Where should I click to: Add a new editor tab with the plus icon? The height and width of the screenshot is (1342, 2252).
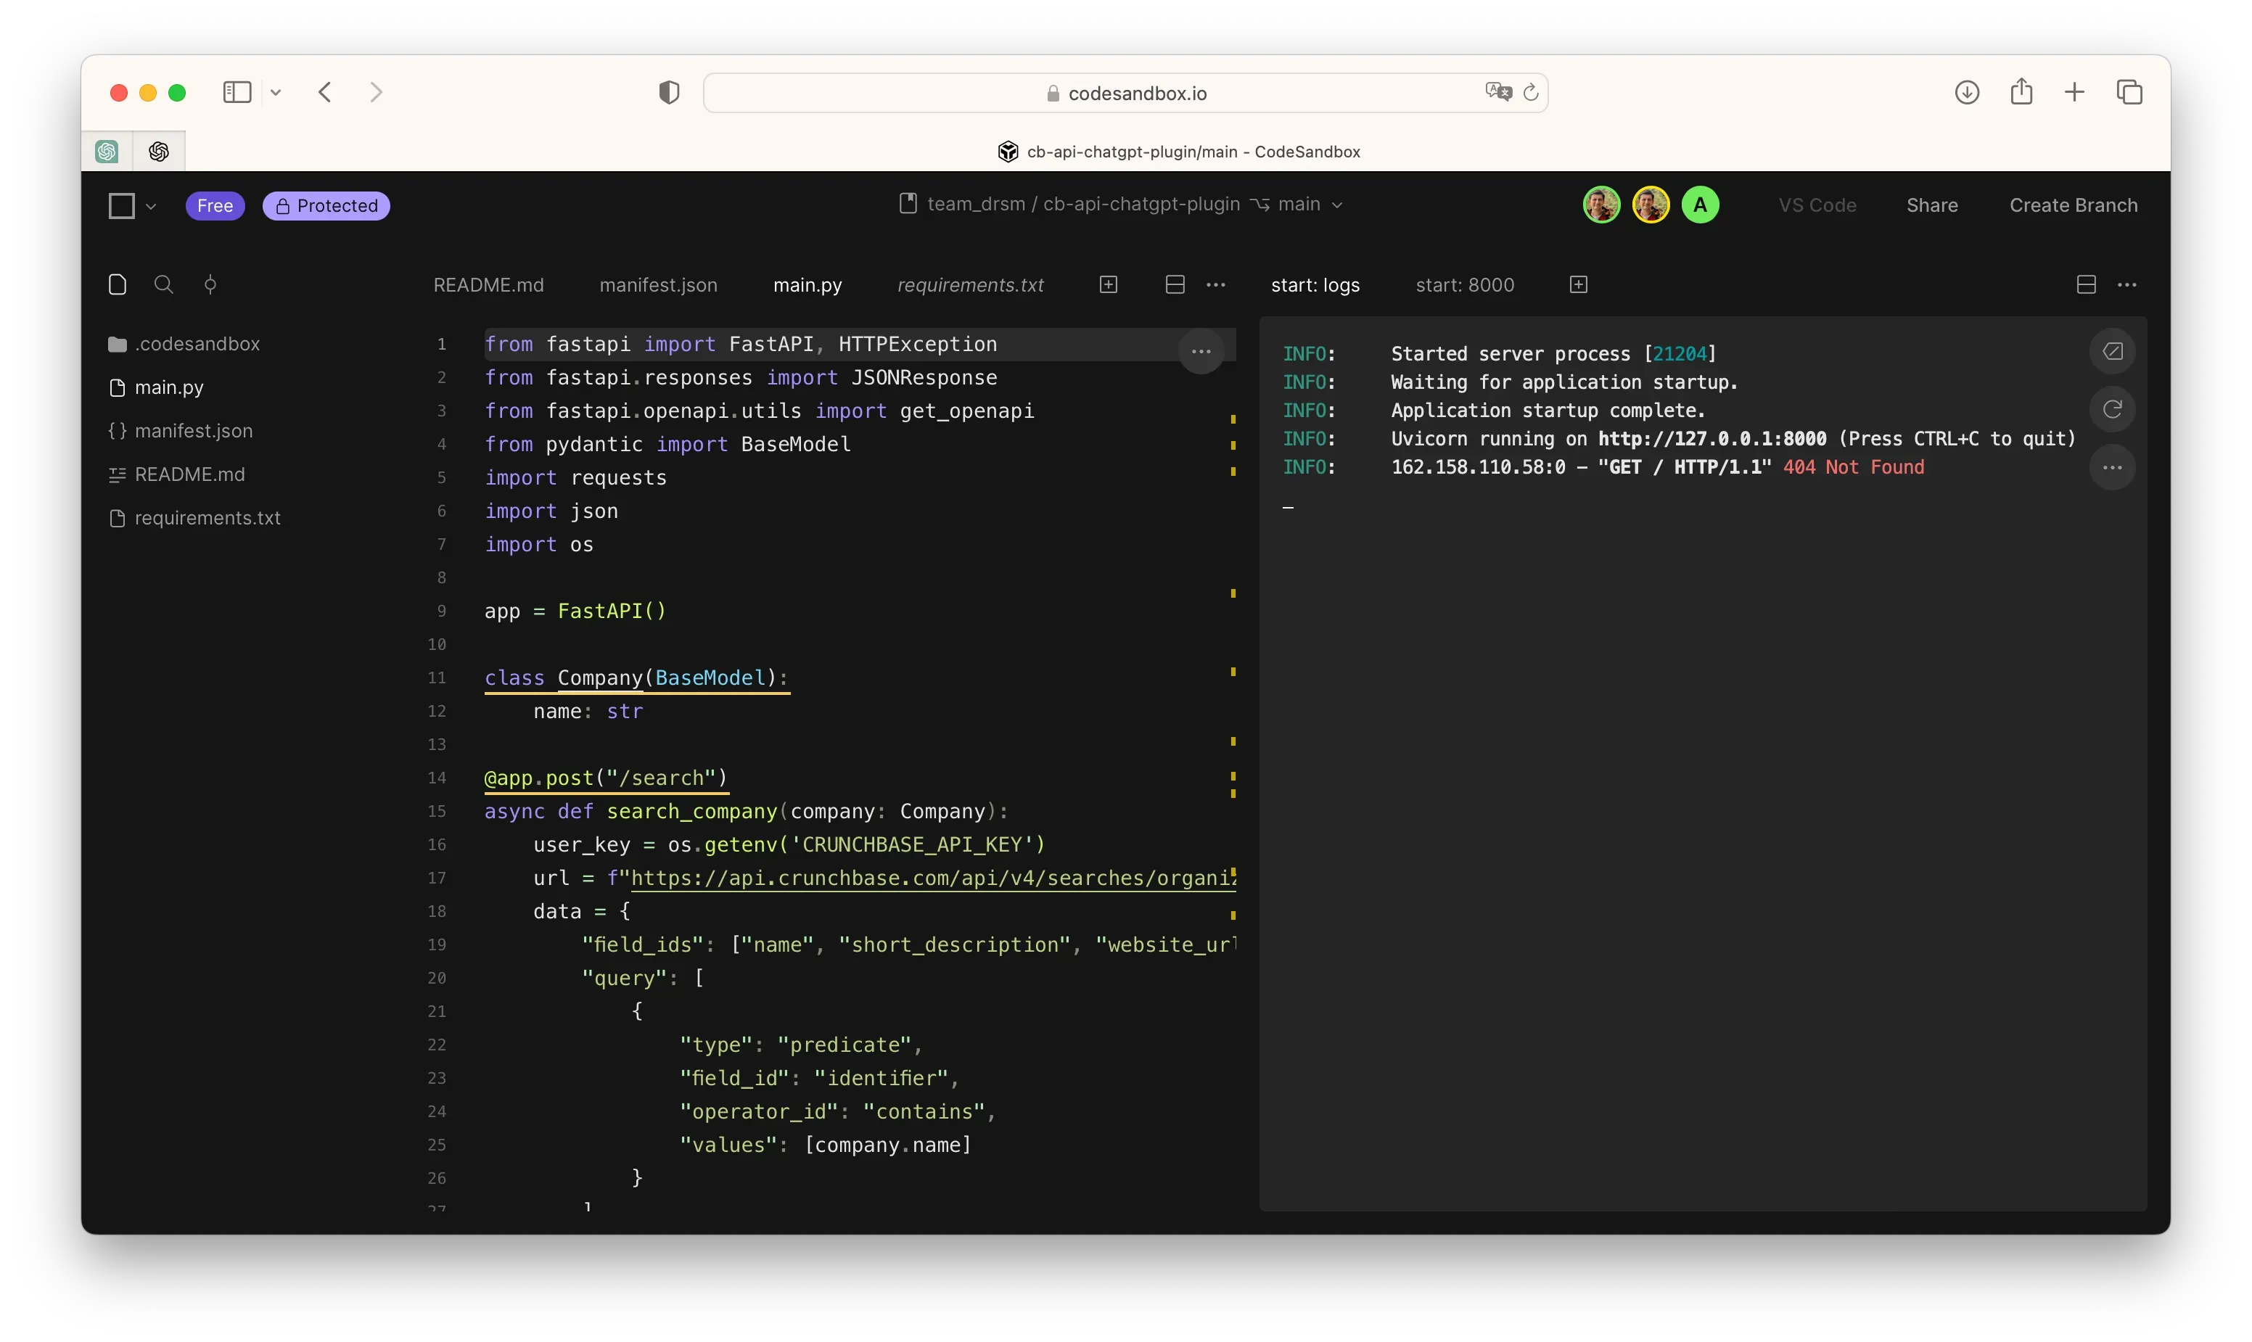coord(1109,284)
